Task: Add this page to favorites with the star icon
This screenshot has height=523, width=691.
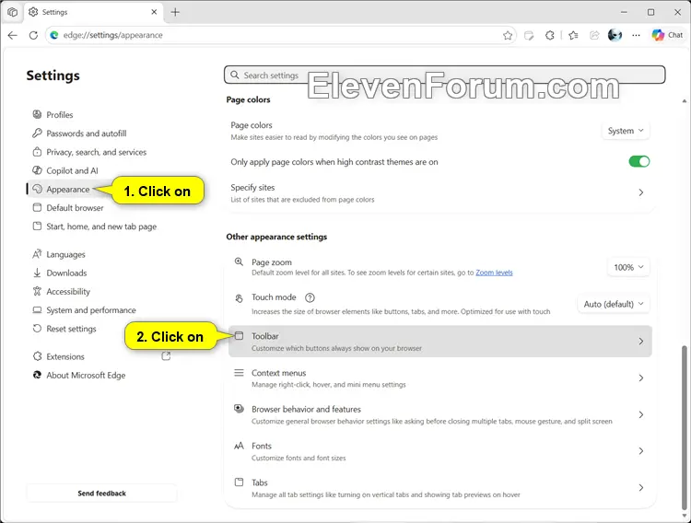Action: pyautogui.click(x=508, y=35)
